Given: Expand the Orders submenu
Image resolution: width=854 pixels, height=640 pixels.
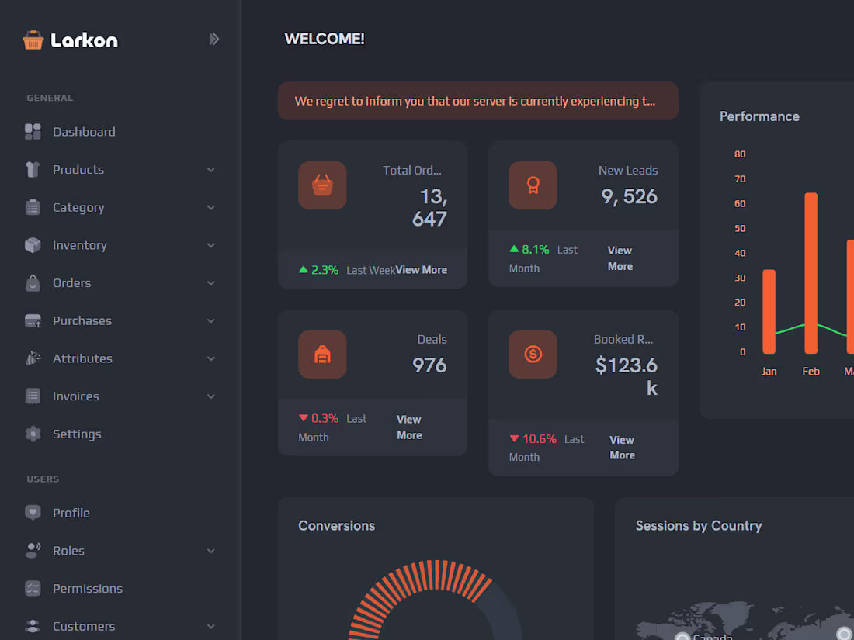Looking at the screenshot, I should point(210,282).
